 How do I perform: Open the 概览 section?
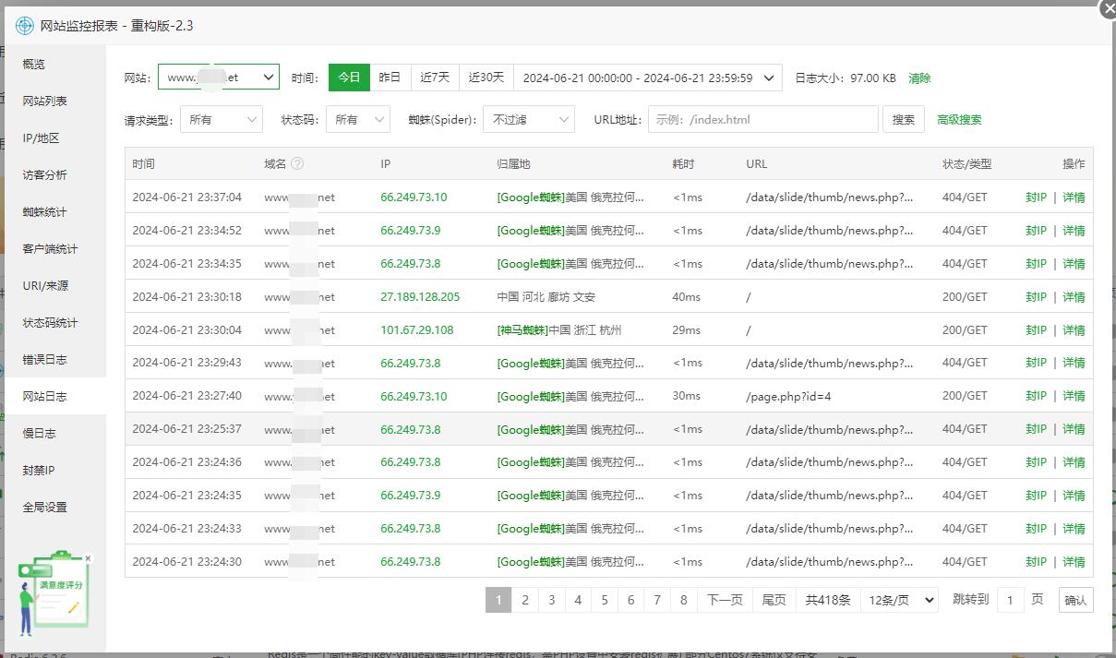coord(54,65)
